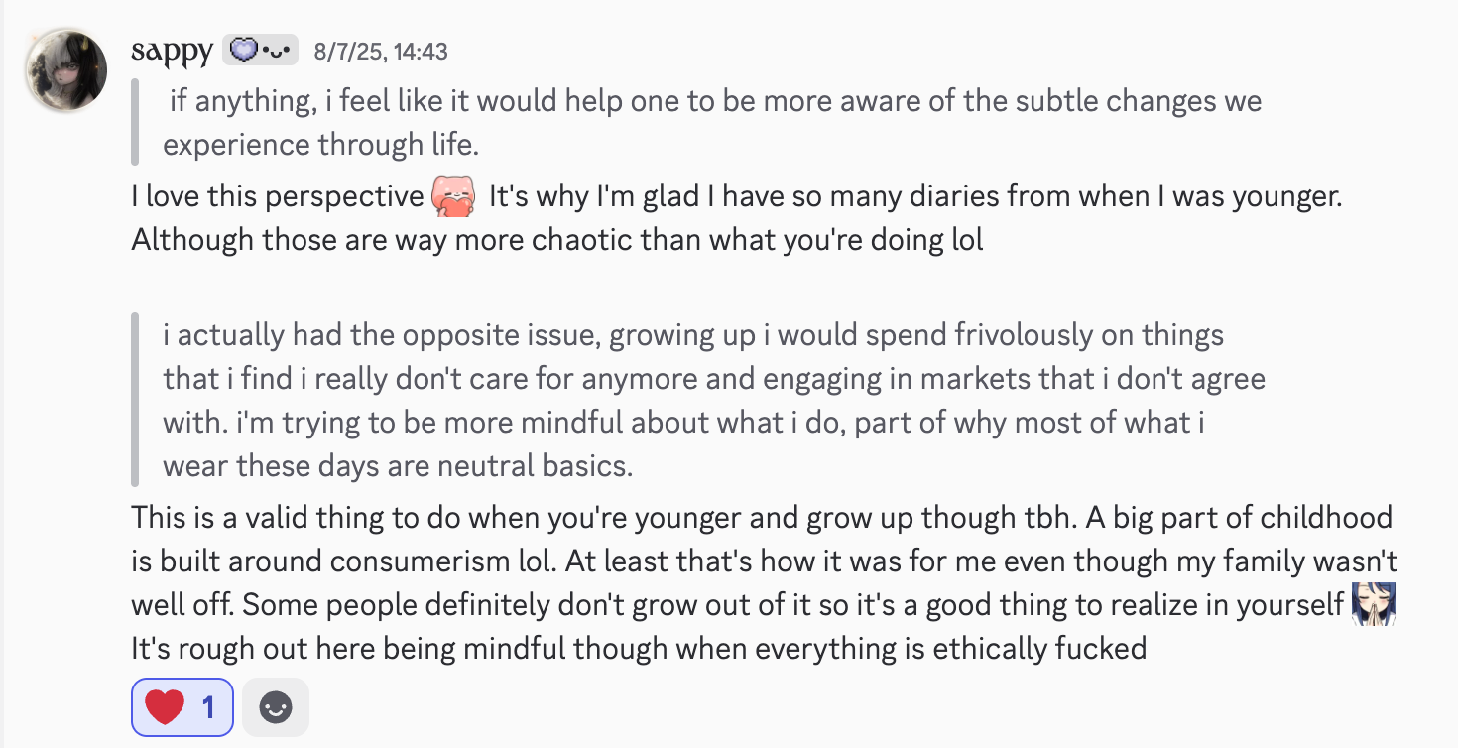
Task: Click the pink cat heart emoji
Action: pos(454,196)
